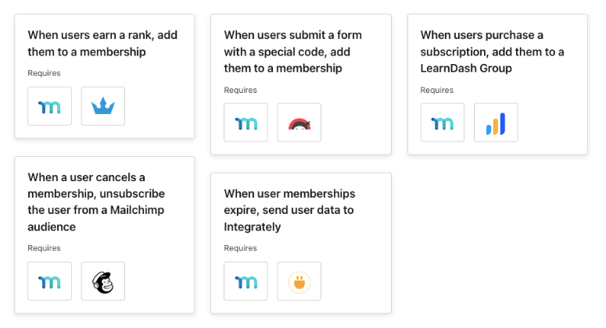Click Requires label in rank membership card
The height and width of the screenshot is (328, 606).
click(44, 73)
